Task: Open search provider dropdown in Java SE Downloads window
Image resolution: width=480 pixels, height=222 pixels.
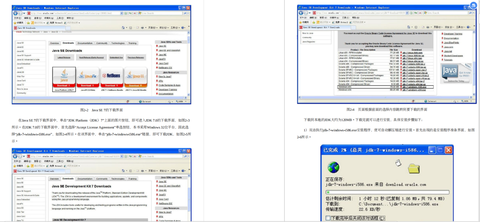Action: pos(188,13)
